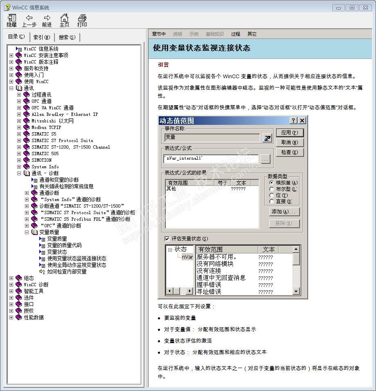Expand the 服务和支持 node
Screen dimensions: 376x391
[x=11, y=68]
